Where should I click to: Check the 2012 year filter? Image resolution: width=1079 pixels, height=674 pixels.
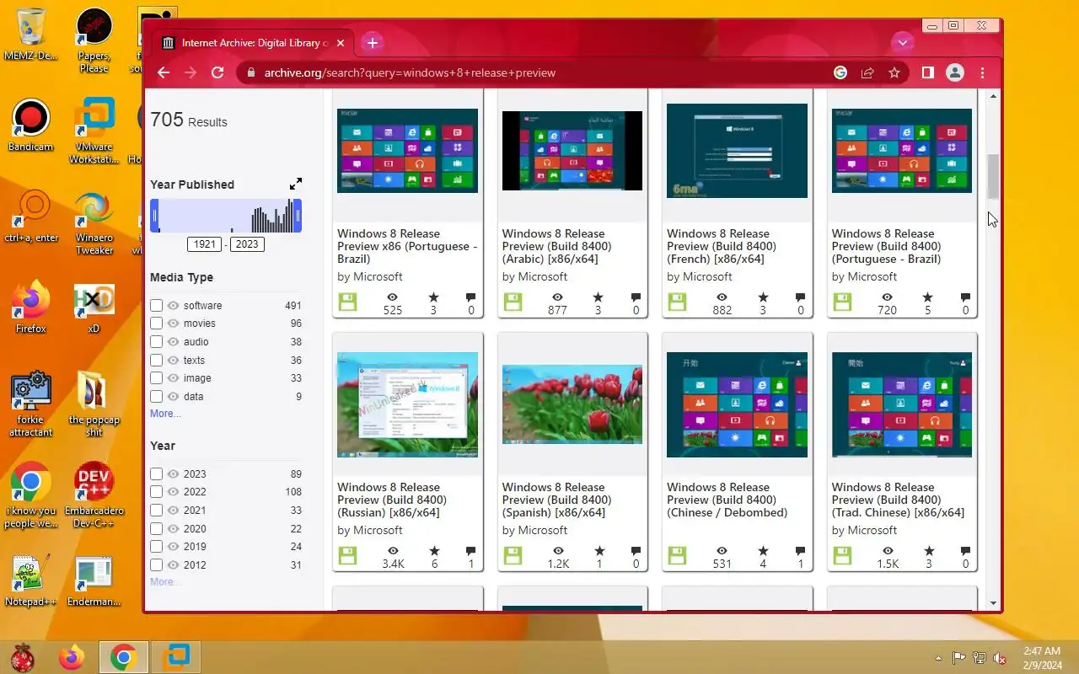click(156, 565)
